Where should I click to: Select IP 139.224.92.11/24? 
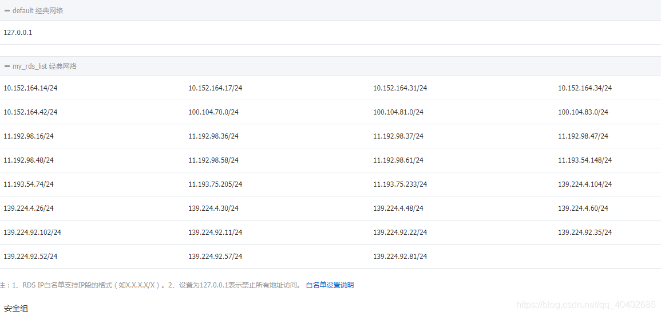(215, 233)
